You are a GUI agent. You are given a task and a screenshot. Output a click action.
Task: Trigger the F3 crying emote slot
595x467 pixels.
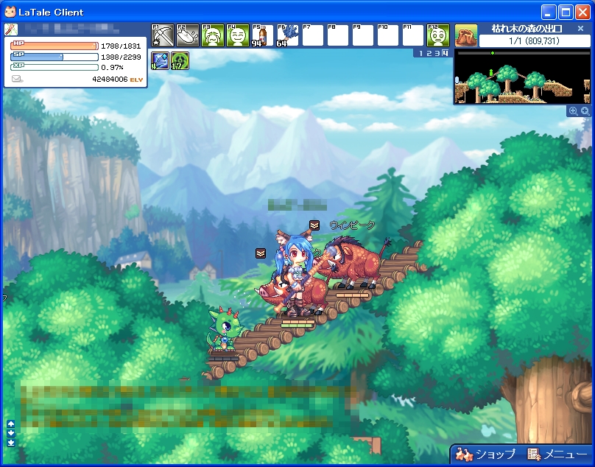[x=213, y=35]
